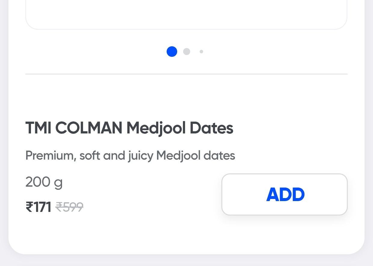The image size is (373, 266).
Task: Click the rupee symbol before 171
Action: coord(29,207)
